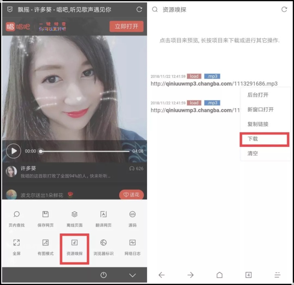Tap the first entry's red load tag
This screenshot has height=285, width=294.
194,76
